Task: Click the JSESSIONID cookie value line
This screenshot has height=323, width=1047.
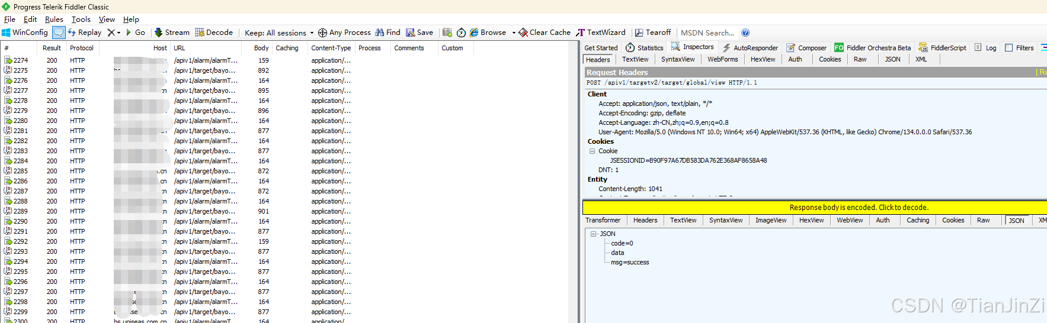Action: coord(689,161)
